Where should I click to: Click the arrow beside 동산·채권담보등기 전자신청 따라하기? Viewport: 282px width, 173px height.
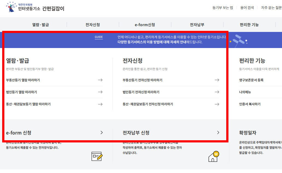pos(217,104)
